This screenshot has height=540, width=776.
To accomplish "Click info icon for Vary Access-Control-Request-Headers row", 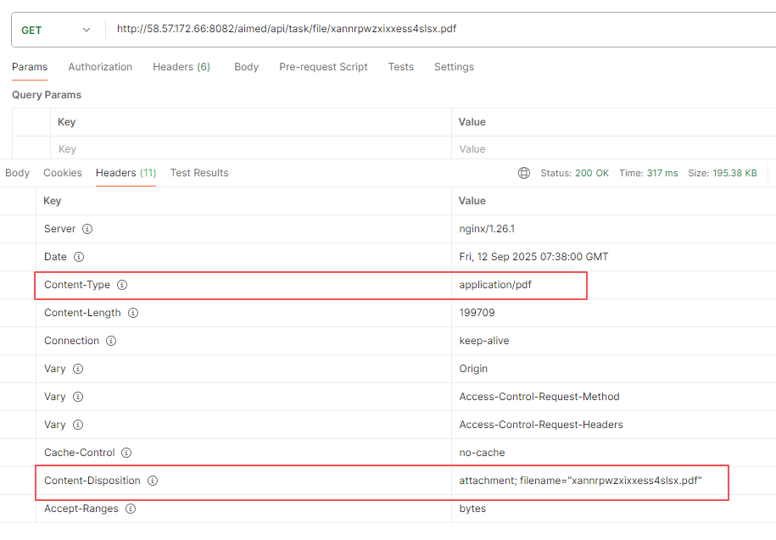I will pos(78,425).
